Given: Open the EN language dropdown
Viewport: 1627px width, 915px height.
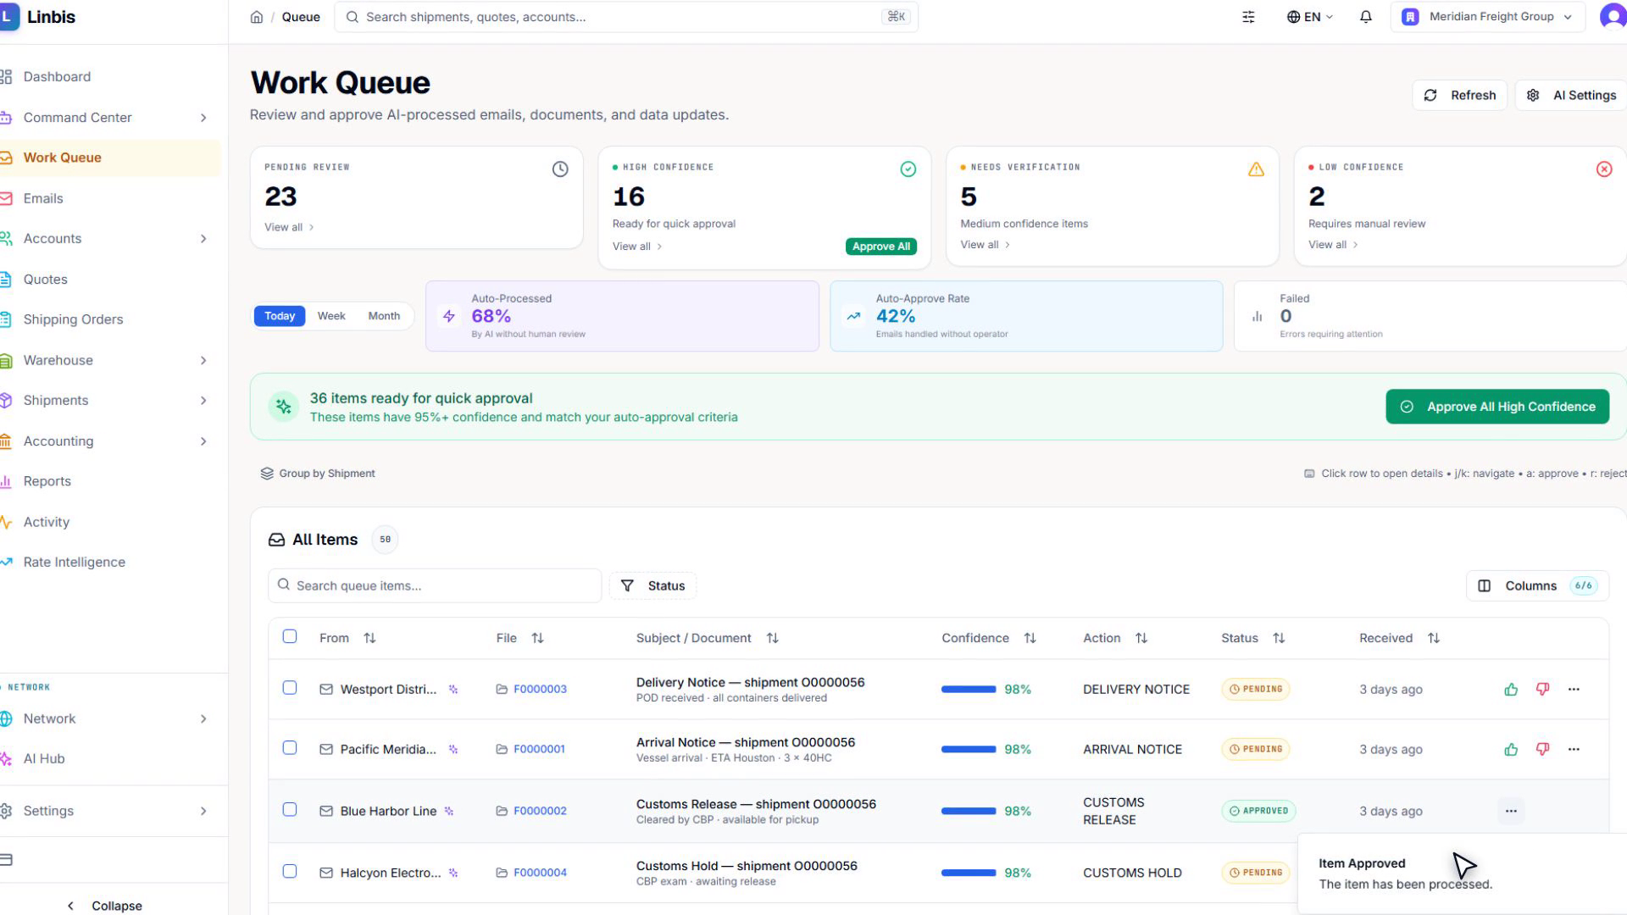Looking at the screenshot, I should [1310, 17].
